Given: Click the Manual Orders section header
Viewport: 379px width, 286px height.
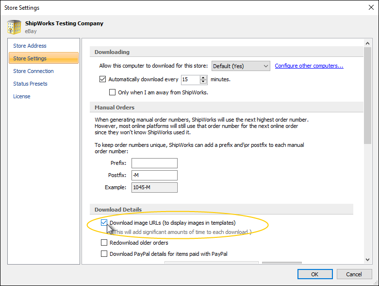Looking at the screenshot, I should [115, 107].
